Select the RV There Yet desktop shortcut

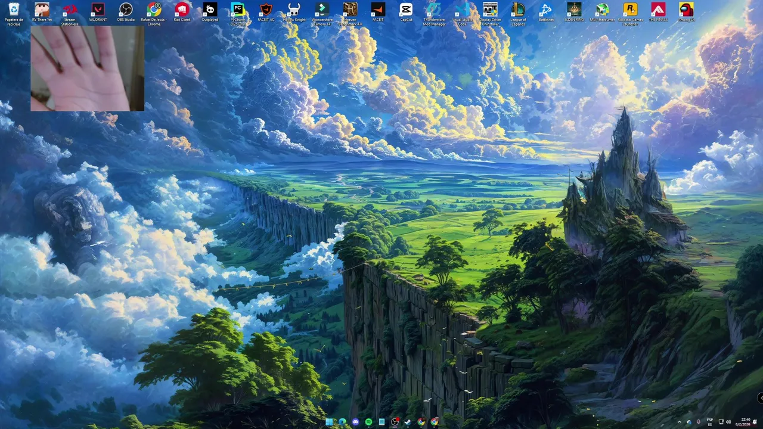42,11
